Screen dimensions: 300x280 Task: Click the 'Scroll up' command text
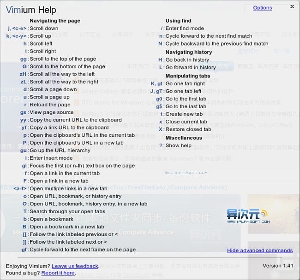(x=40, y=36)
